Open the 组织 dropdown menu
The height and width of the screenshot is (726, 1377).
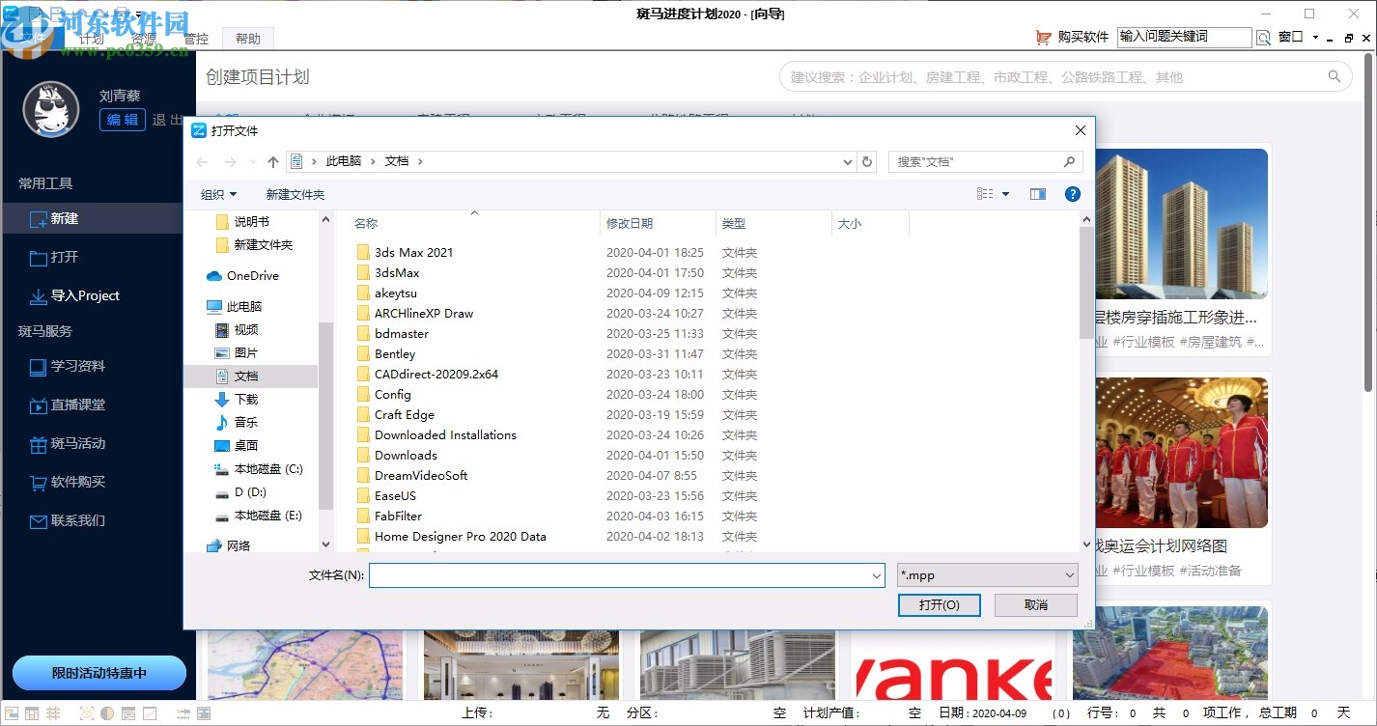pyautogui.click(x=218, y=195)
